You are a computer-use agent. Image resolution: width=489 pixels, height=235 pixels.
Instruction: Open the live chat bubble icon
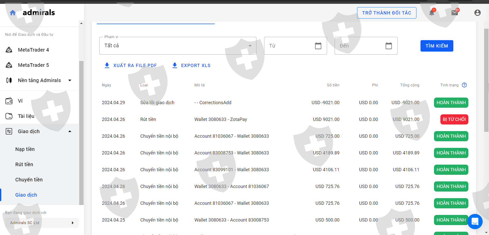click(x=475, y=222)
